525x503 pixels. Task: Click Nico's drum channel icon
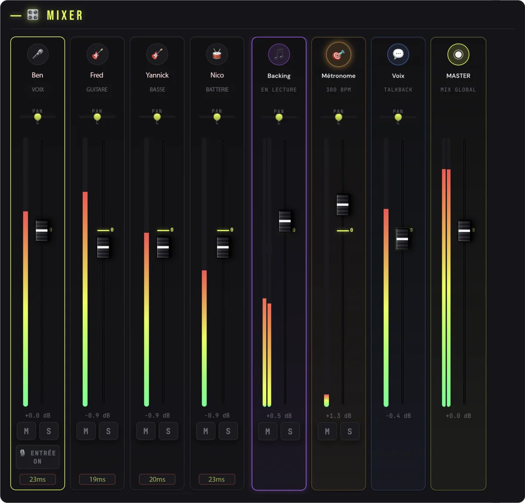click(217, 54)
